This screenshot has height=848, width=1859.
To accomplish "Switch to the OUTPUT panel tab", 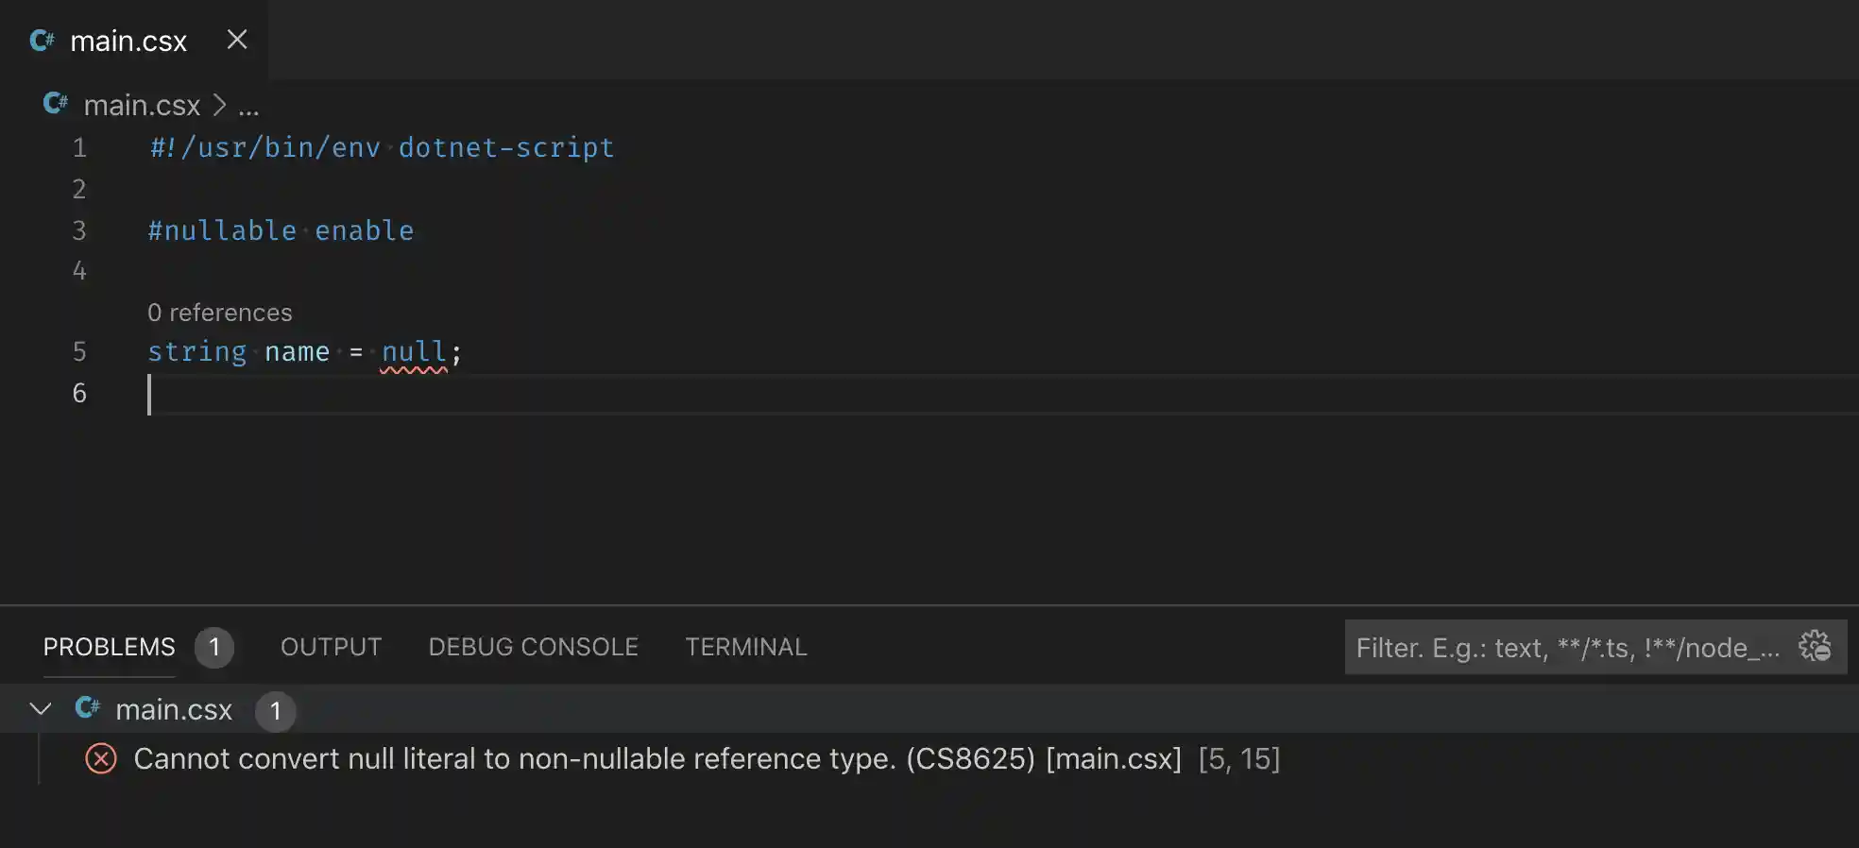I will click(x=331, y=647).
